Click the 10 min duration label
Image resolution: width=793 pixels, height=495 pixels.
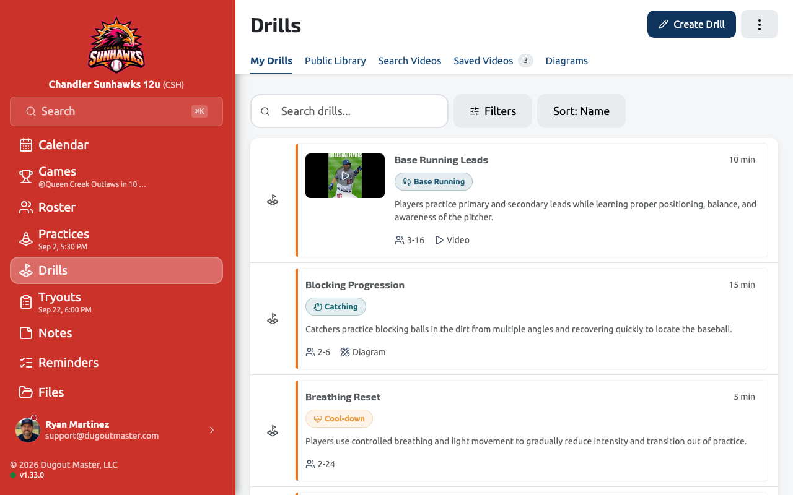[742, 160]
